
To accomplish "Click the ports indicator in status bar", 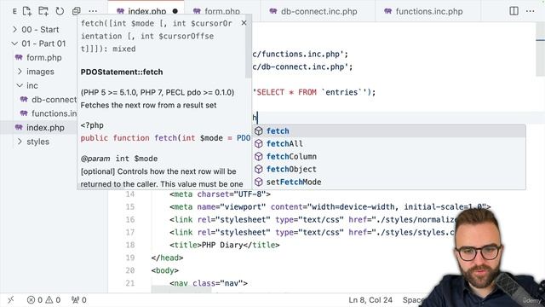I will [79, 299].
